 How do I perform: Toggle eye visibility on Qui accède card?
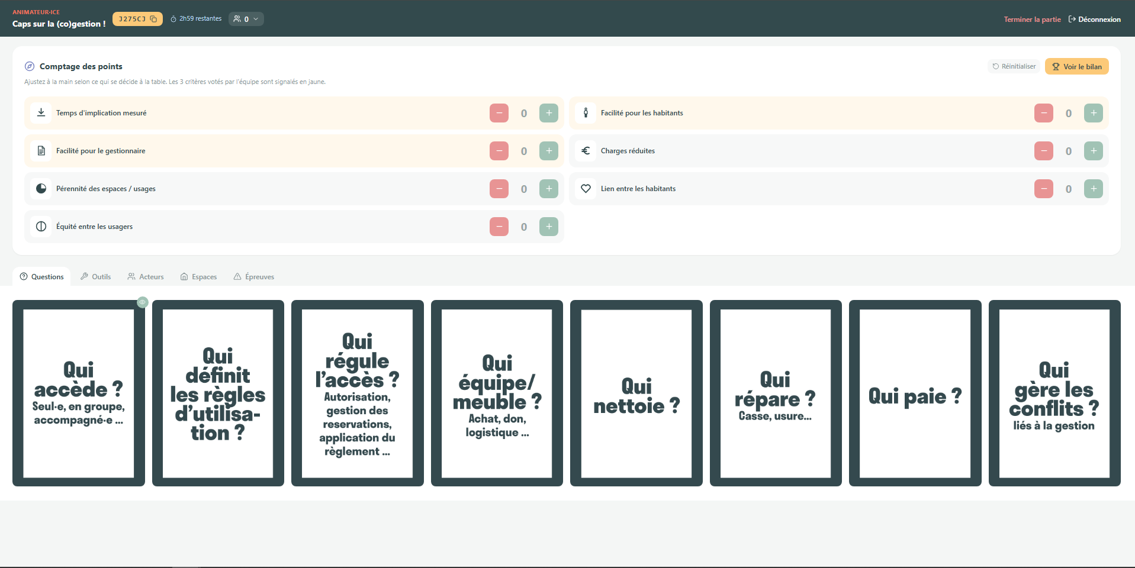pyautogui.click(x=142, y=302)
